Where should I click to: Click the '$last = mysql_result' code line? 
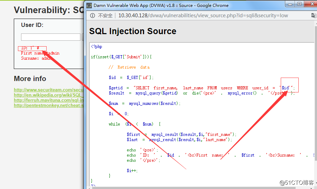pos(179,140)
